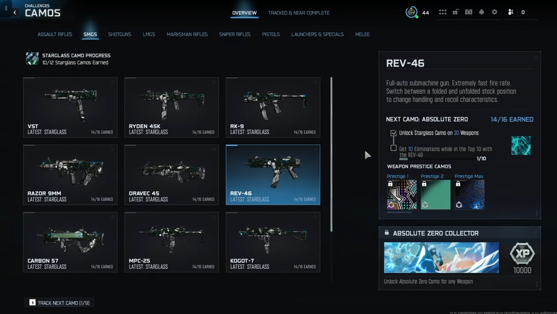Select the Shotguns category tab
The height and width of the screenshot is (314, 557).
[120, 34]
